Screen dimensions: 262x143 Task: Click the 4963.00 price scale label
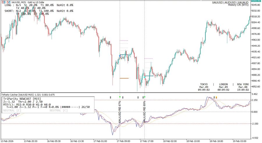point(256,40)
